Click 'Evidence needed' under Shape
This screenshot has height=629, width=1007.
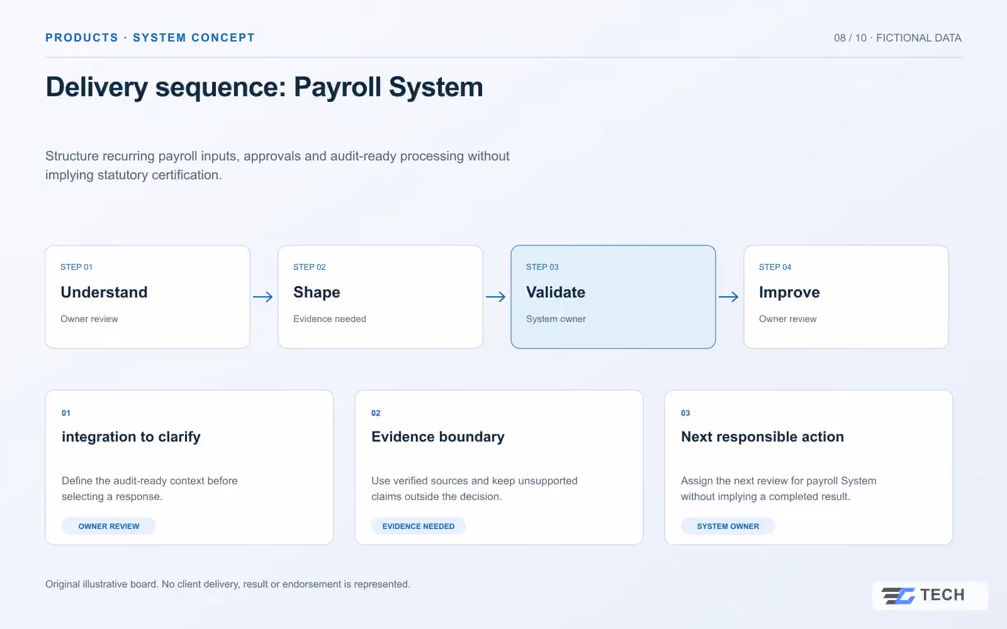pyautogui.click(x=330, y=319)
